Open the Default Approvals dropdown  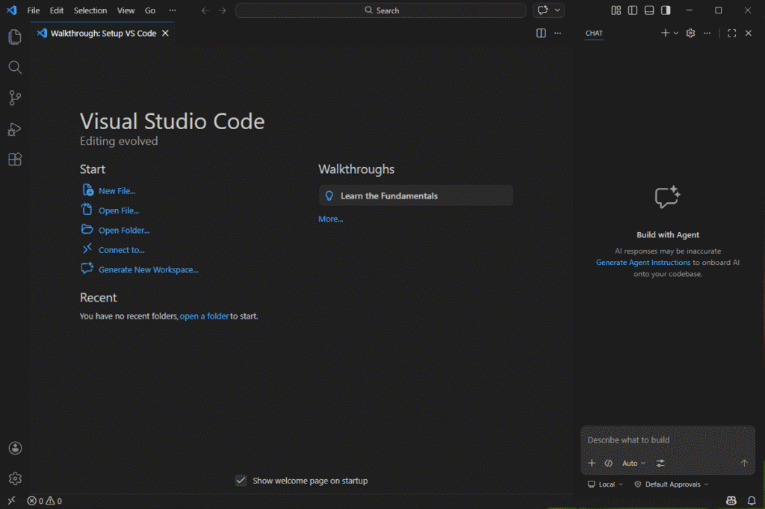[x=671, y=484]
